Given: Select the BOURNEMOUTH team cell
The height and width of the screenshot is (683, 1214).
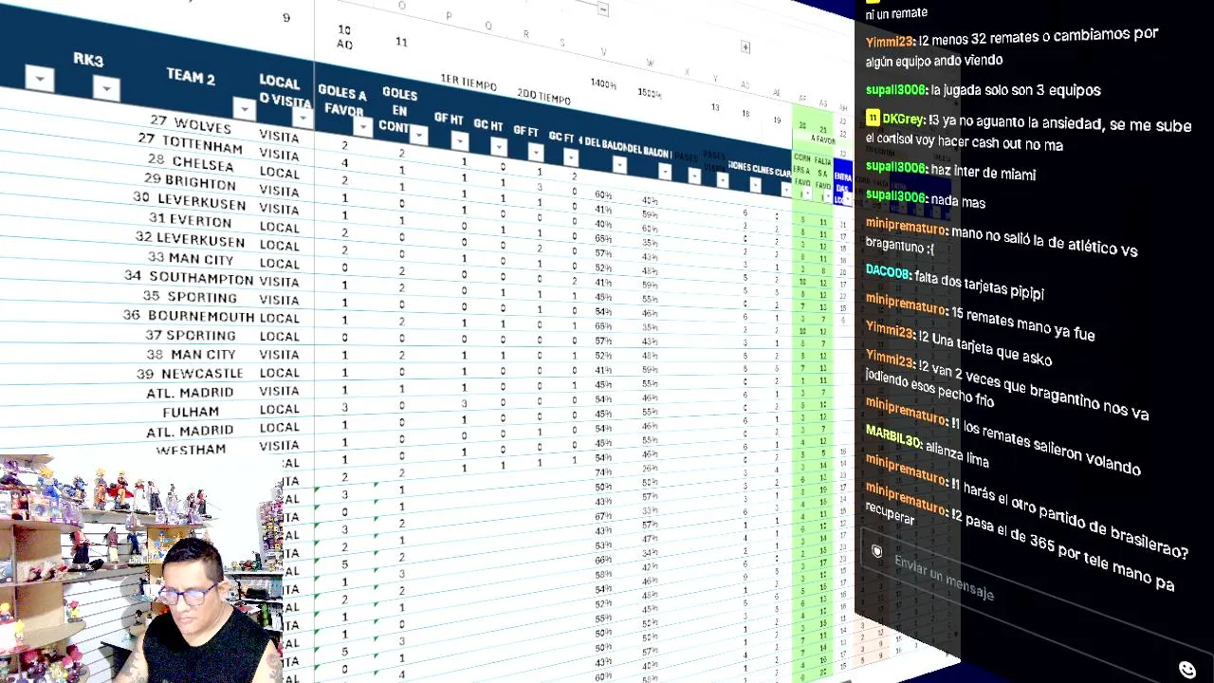Looking at the screenshot, I should coord(189,316).
